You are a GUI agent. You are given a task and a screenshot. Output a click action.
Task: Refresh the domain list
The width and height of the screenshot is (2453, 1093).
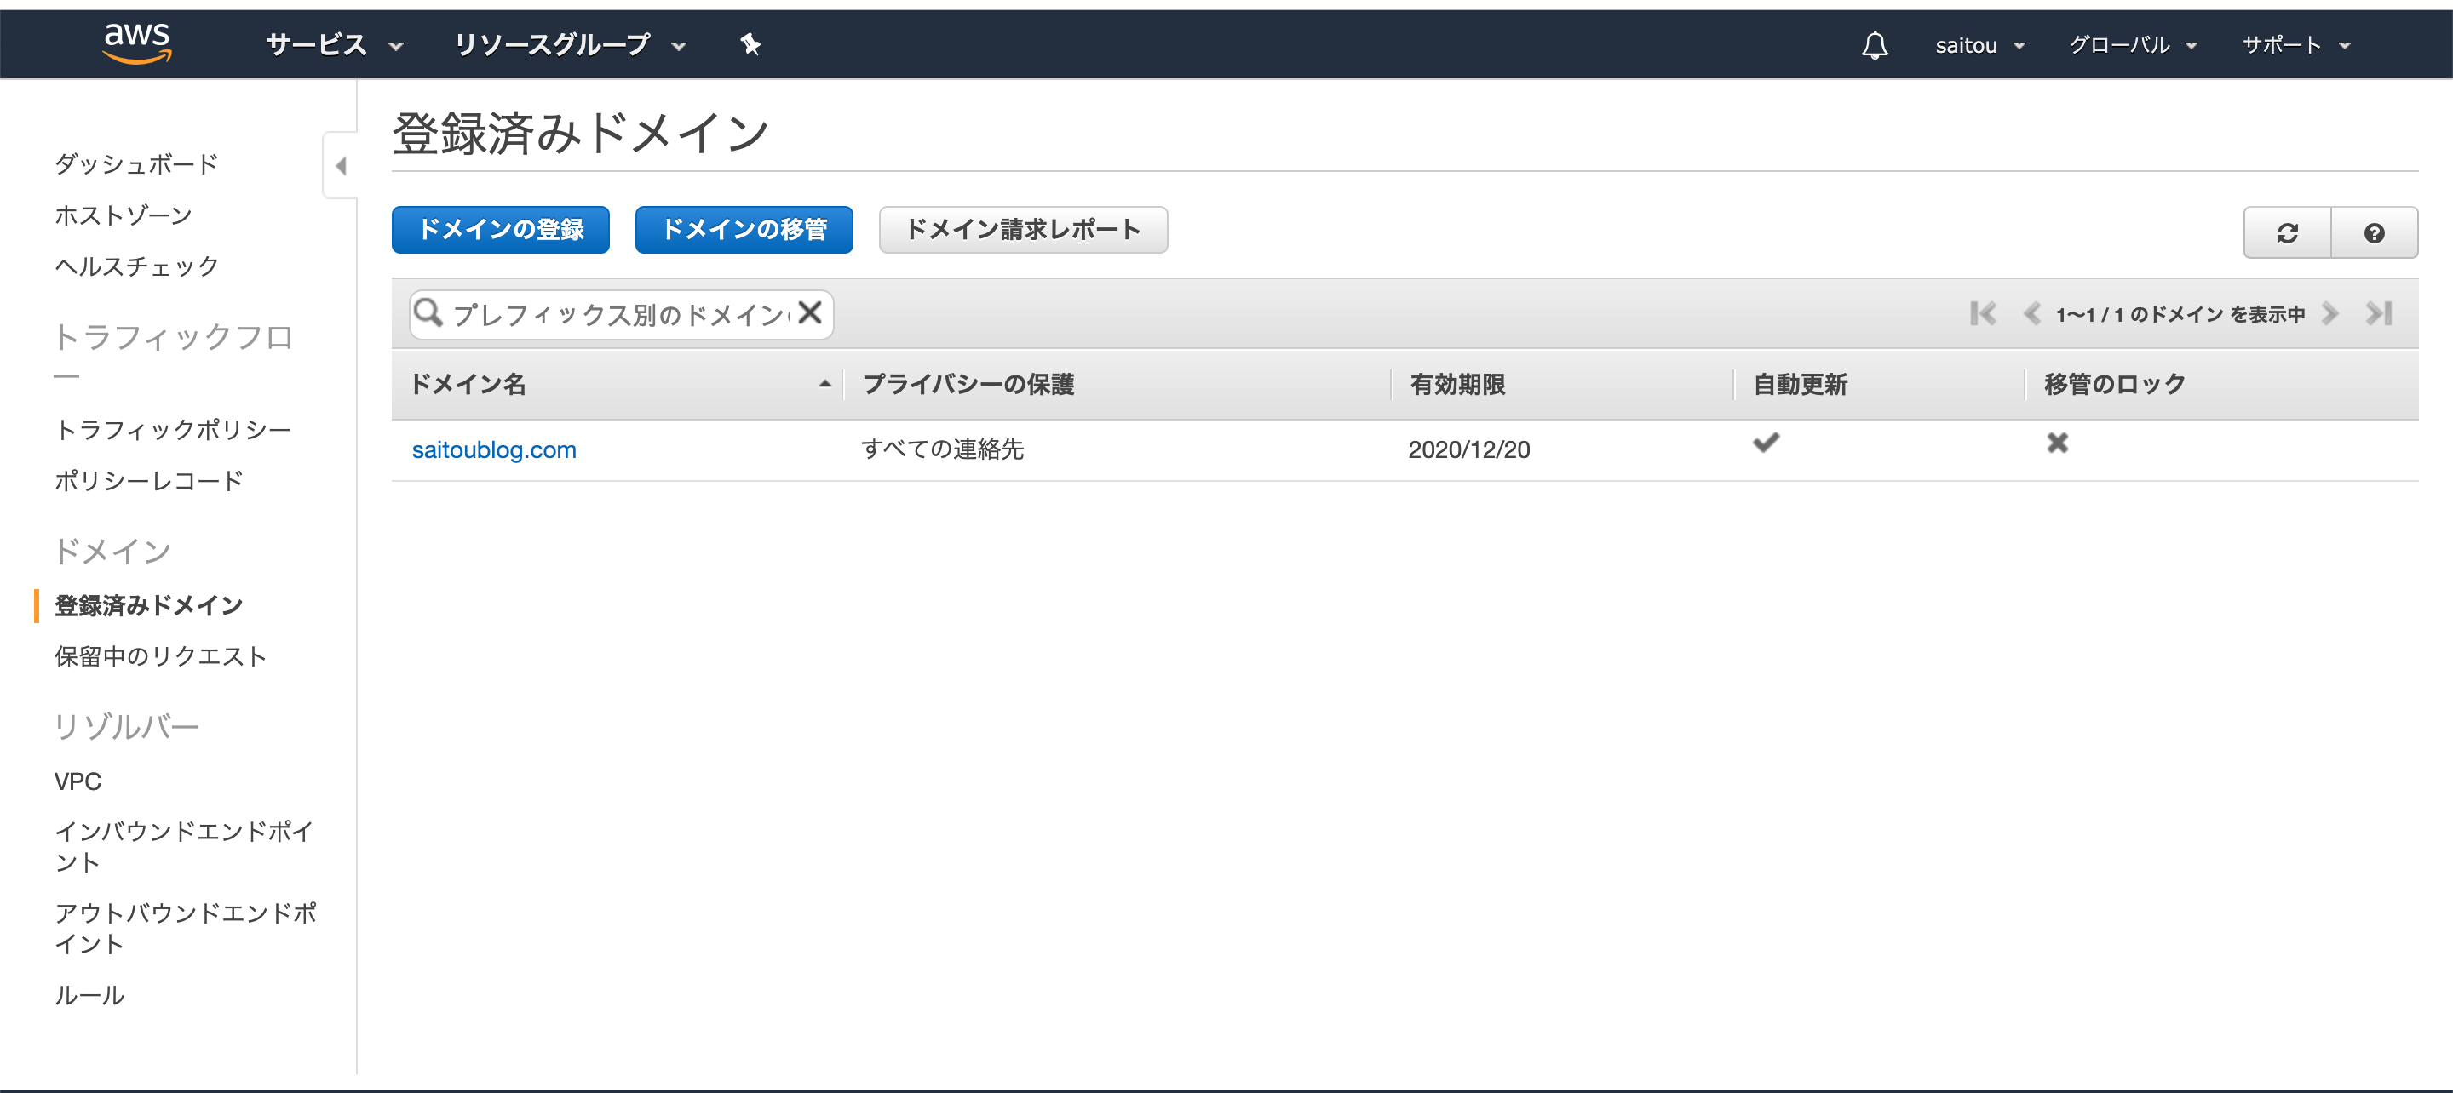(x=2286, y=232)
